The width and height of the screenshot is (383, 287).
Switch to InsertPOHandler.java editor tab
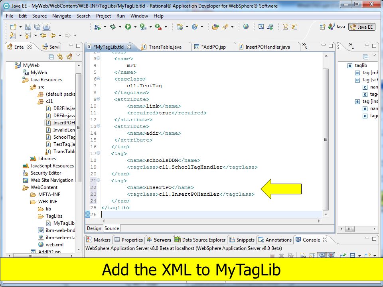(x=267, y=47)
